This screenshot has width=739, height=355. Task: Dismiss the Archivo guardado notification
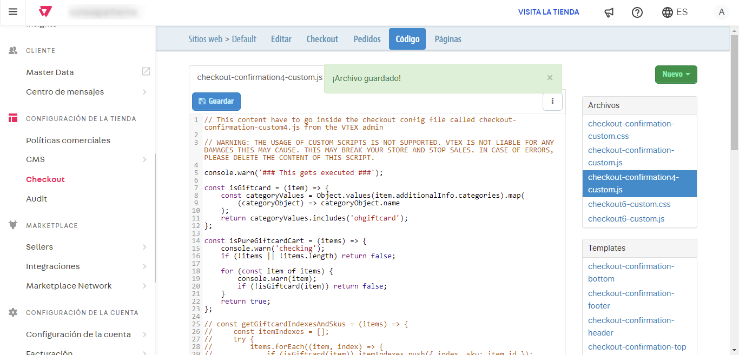pos(550,78)
